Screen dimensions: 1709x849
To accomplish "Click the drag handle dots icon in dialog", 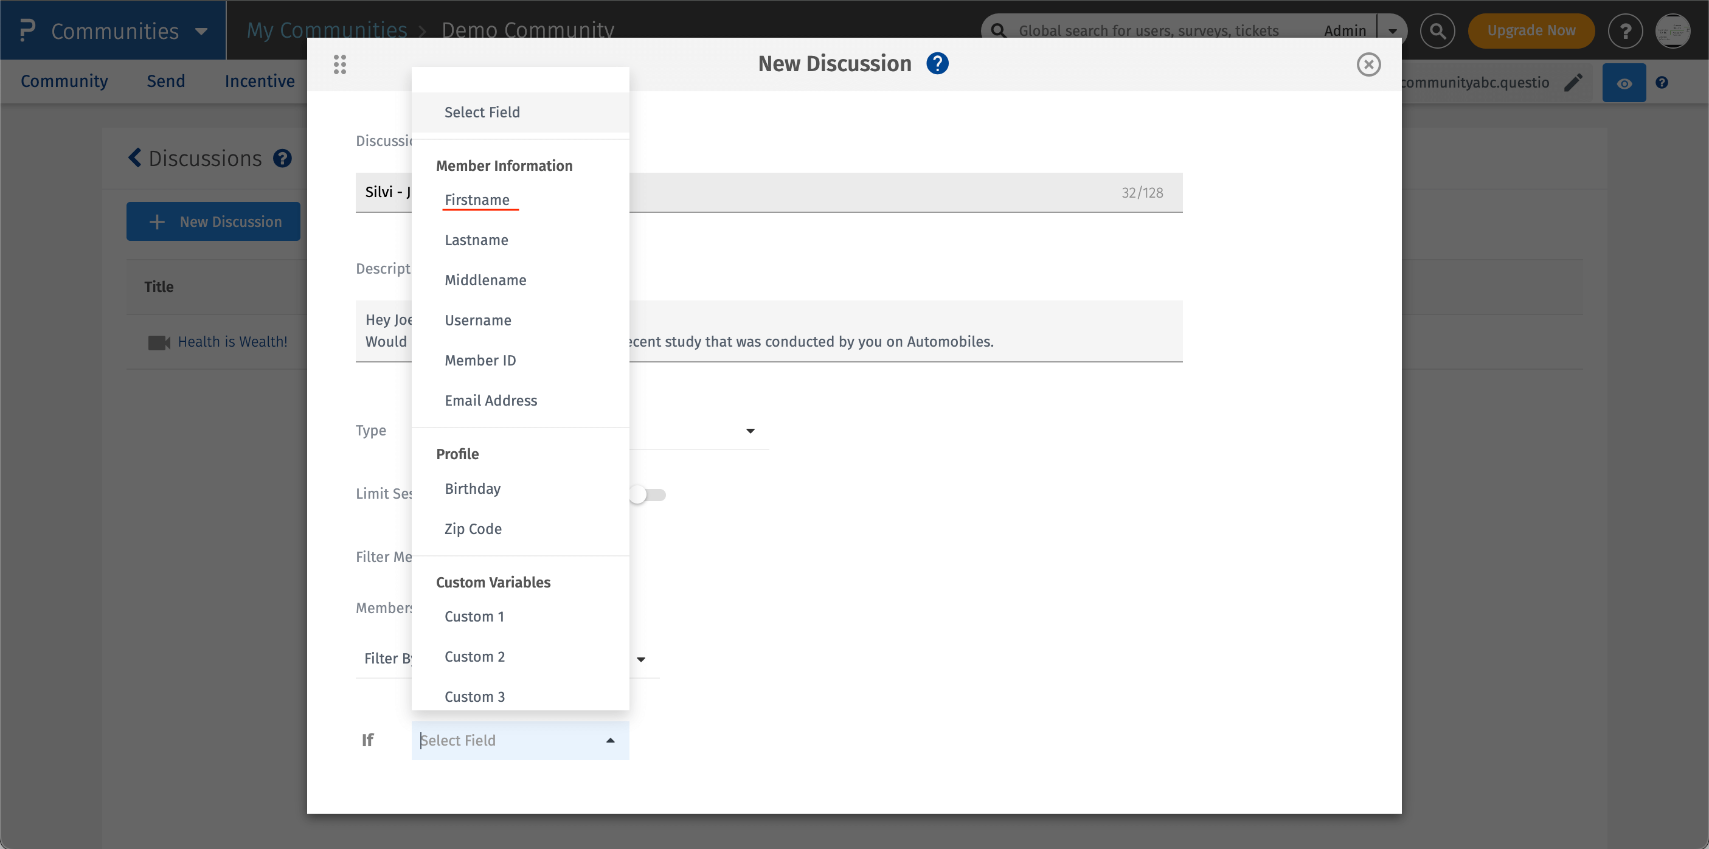I will (x=340, y=64).
